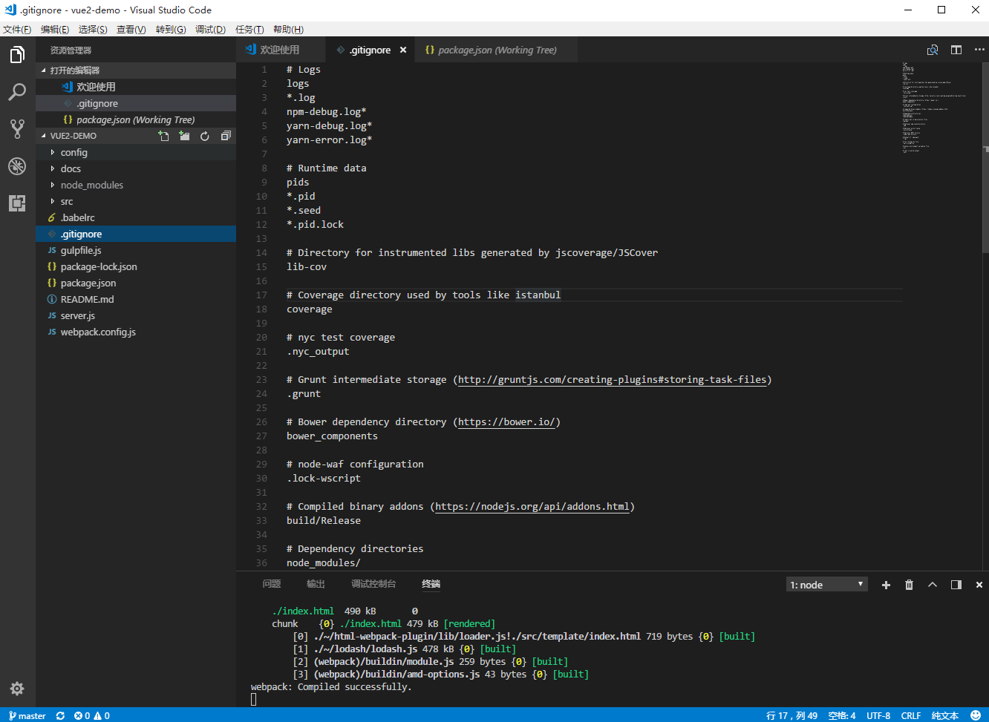Click the master branch indicator
989x722 pixels.
pos(27,715)
